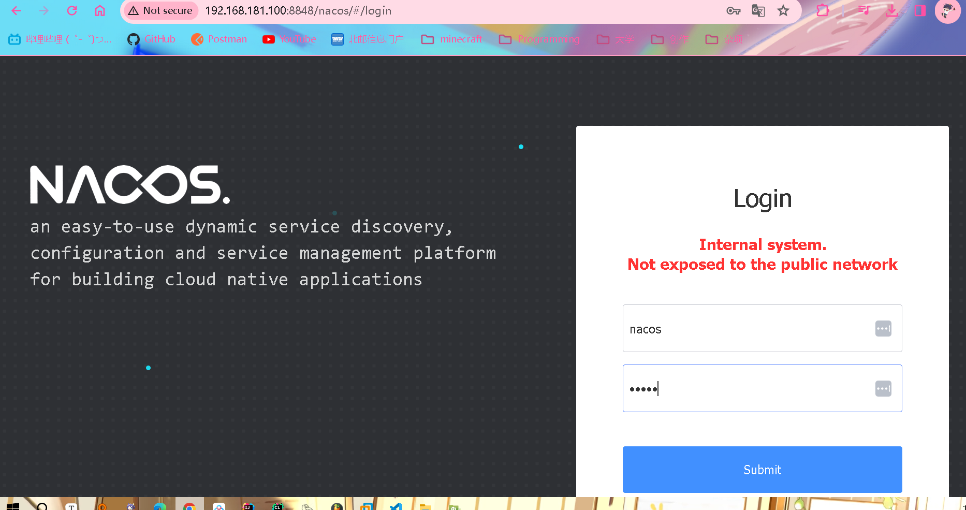The image size is (966, 510).
Task: Open Windows taskbar search
Action: coord(42,506)
